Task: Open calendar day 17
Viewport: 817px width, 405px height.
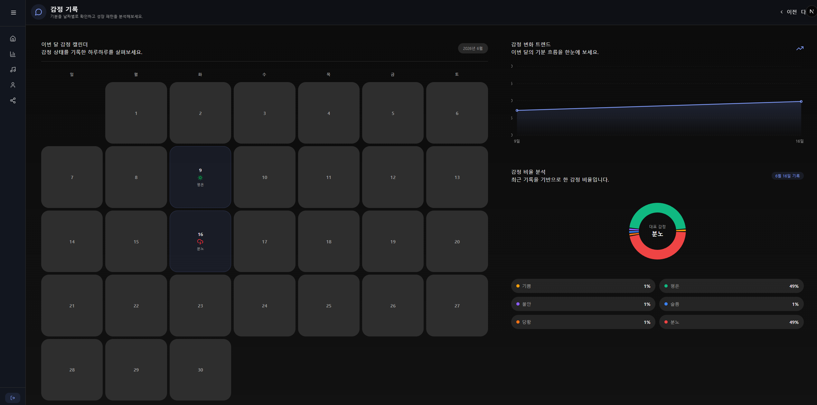Action: click(x=265, y=241)
